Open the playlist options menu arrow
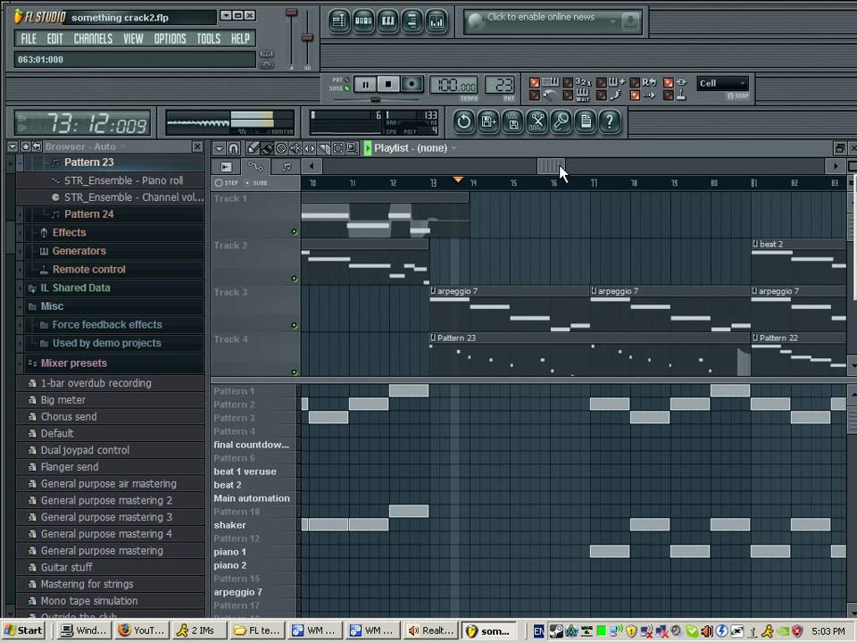 pyautogui.click(x=219, y=148)
